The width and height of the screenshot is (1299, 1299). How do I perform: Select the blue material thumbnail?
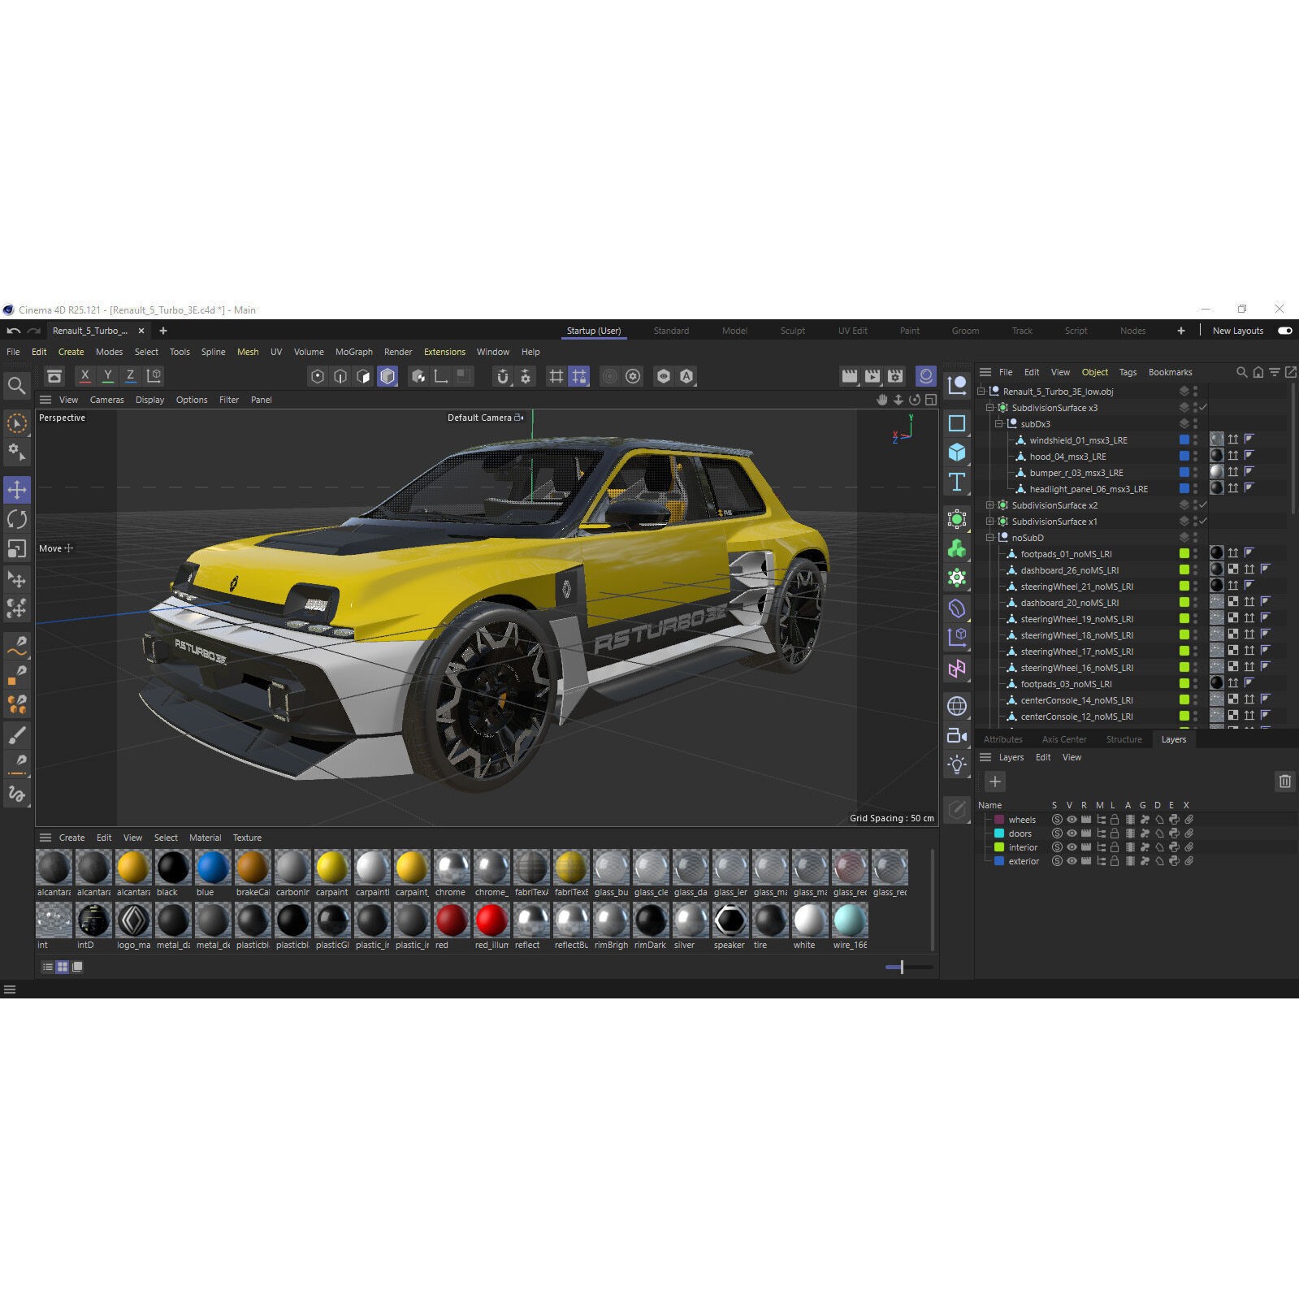[213, 867]
